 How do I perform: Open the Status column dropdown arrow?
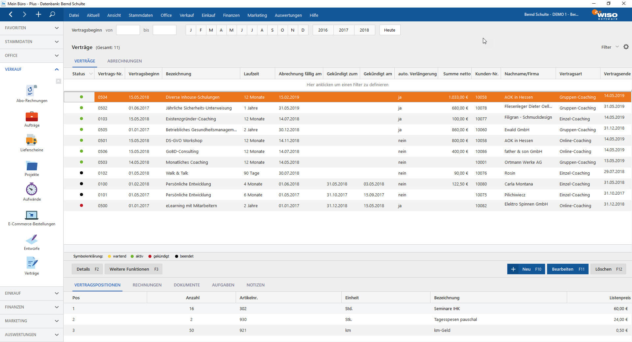[x=91, y=74]
